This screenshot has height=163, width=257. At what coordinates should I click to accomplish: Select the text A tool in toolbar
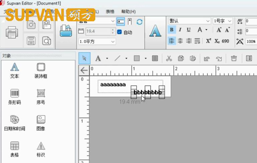click(98, 58)
